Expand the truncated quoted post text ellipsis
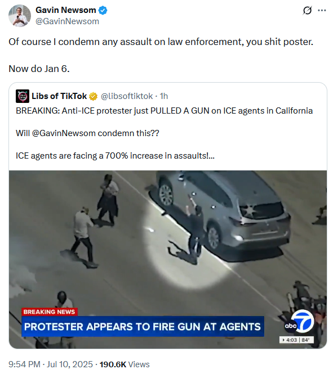The width and height of the screenshot is (333, 374). point(211,156)
